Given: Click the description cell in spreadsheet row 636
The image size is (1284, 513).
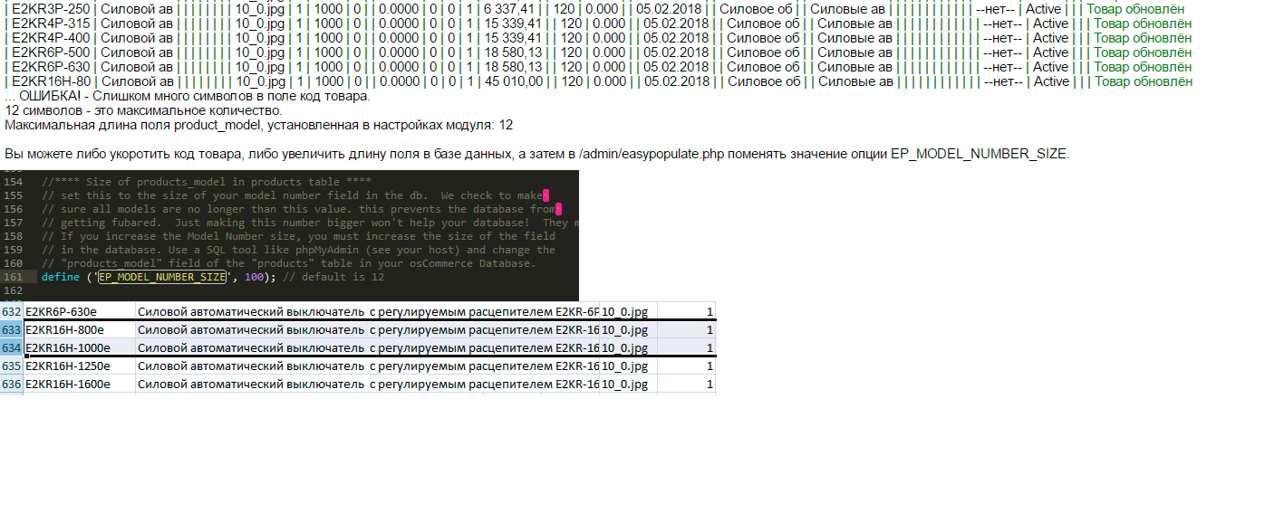Looking at the screenshot, I should (368, 385).
